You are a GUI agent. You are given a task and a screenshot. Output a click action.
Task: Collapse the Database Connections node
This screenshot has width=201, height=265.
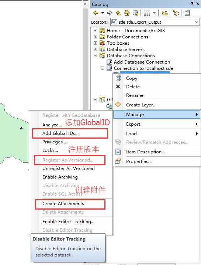(x=95, y=55)
